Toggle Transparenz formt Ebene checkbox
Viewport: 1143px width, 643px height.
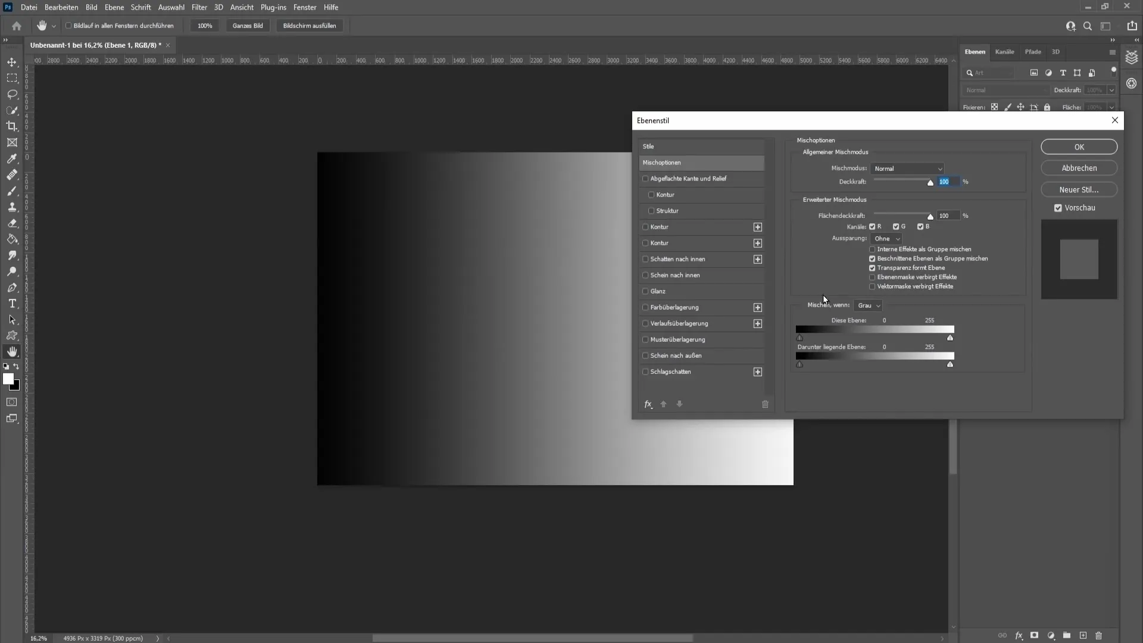pyautogui.click(x=872, y=268)
